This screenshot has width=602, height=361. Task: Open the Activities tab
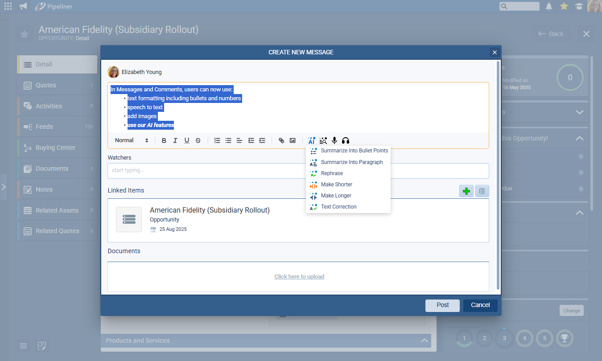click(57, 106)
